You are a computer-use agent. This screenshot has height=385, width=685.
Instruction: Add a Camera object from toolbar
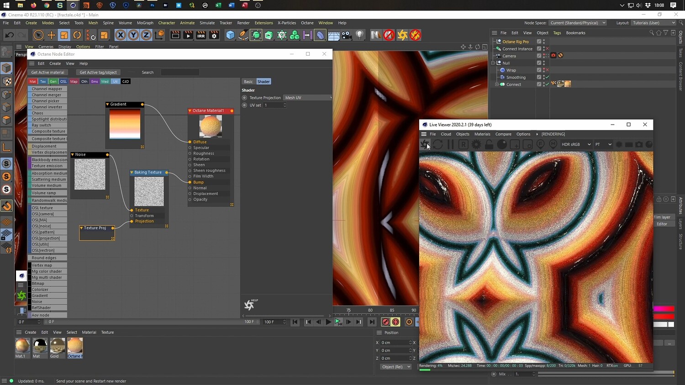coord(347,35)
